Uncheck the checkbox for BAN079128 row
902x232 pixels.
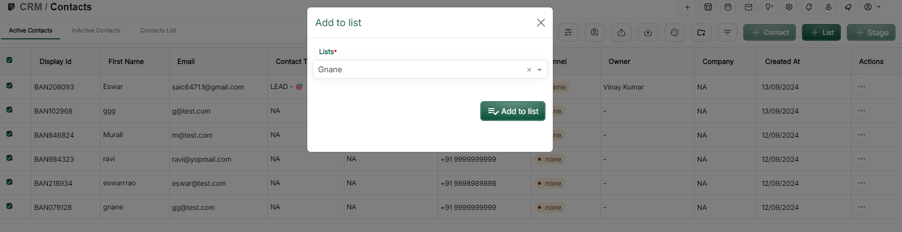9,206
